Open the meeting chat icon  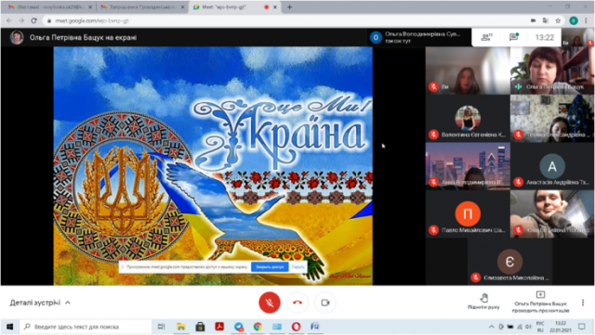point(514,37)
